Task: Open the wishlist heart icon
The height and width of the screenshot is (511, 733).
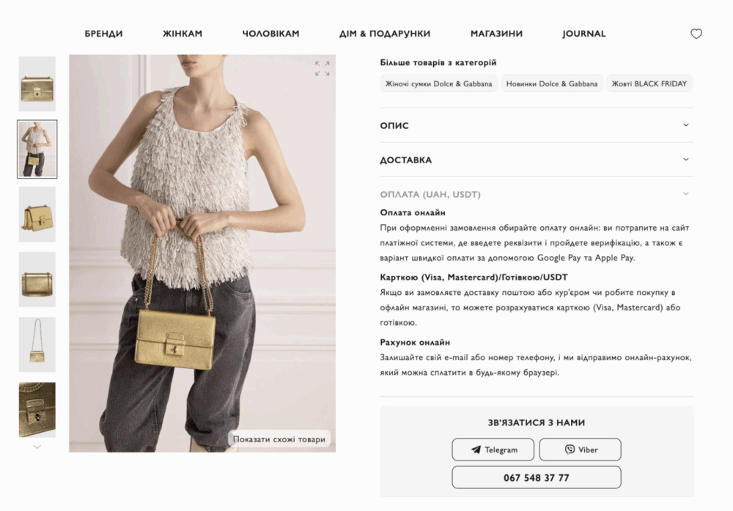Action: pos(696,34)
